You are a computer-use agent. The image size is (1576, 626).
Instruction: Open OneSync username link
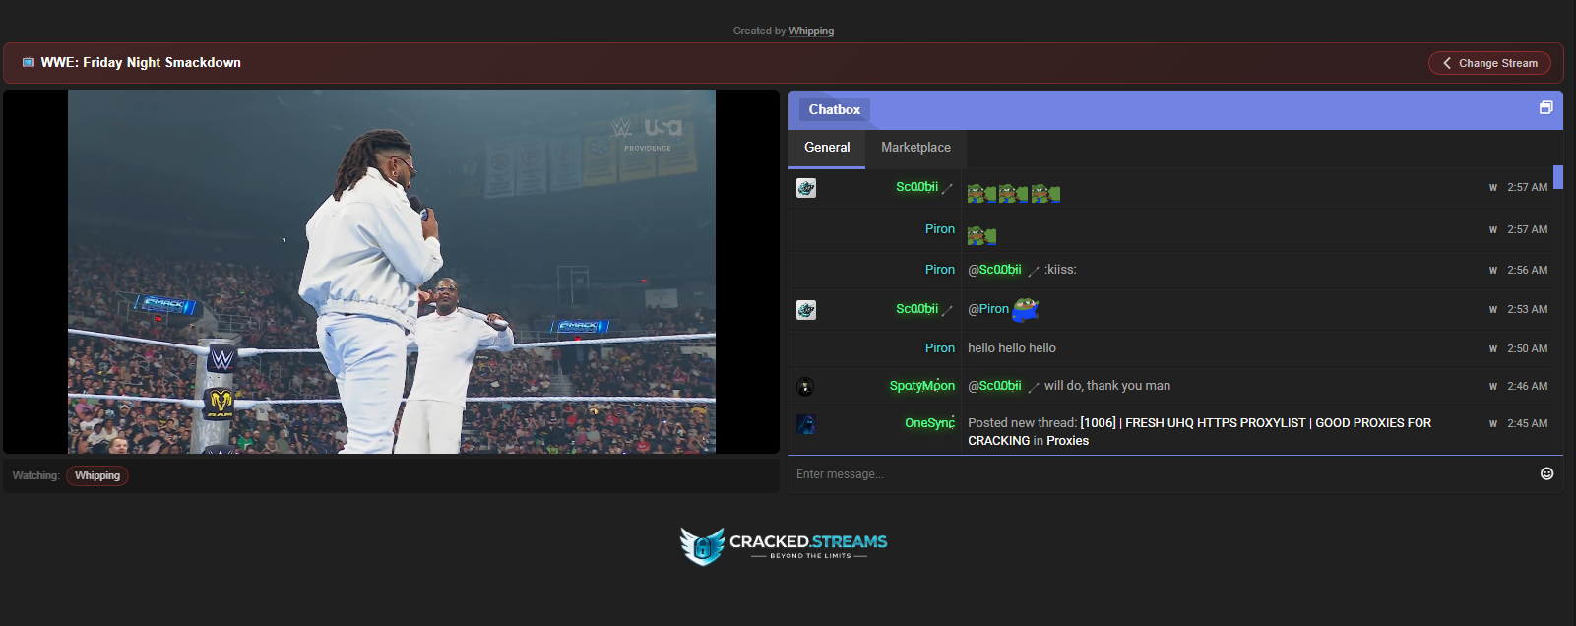point(929,423)
